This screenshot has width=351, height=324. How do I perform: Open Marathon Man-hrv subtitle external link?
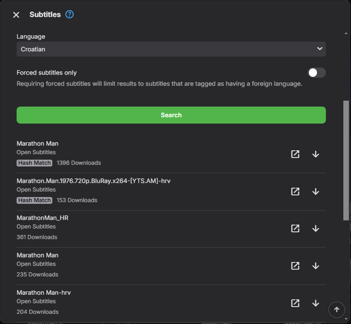[x=295, y=303]
